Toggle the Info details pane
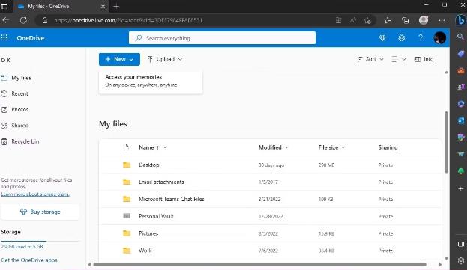This screenshot has width=467, height=270. point(424,59)
